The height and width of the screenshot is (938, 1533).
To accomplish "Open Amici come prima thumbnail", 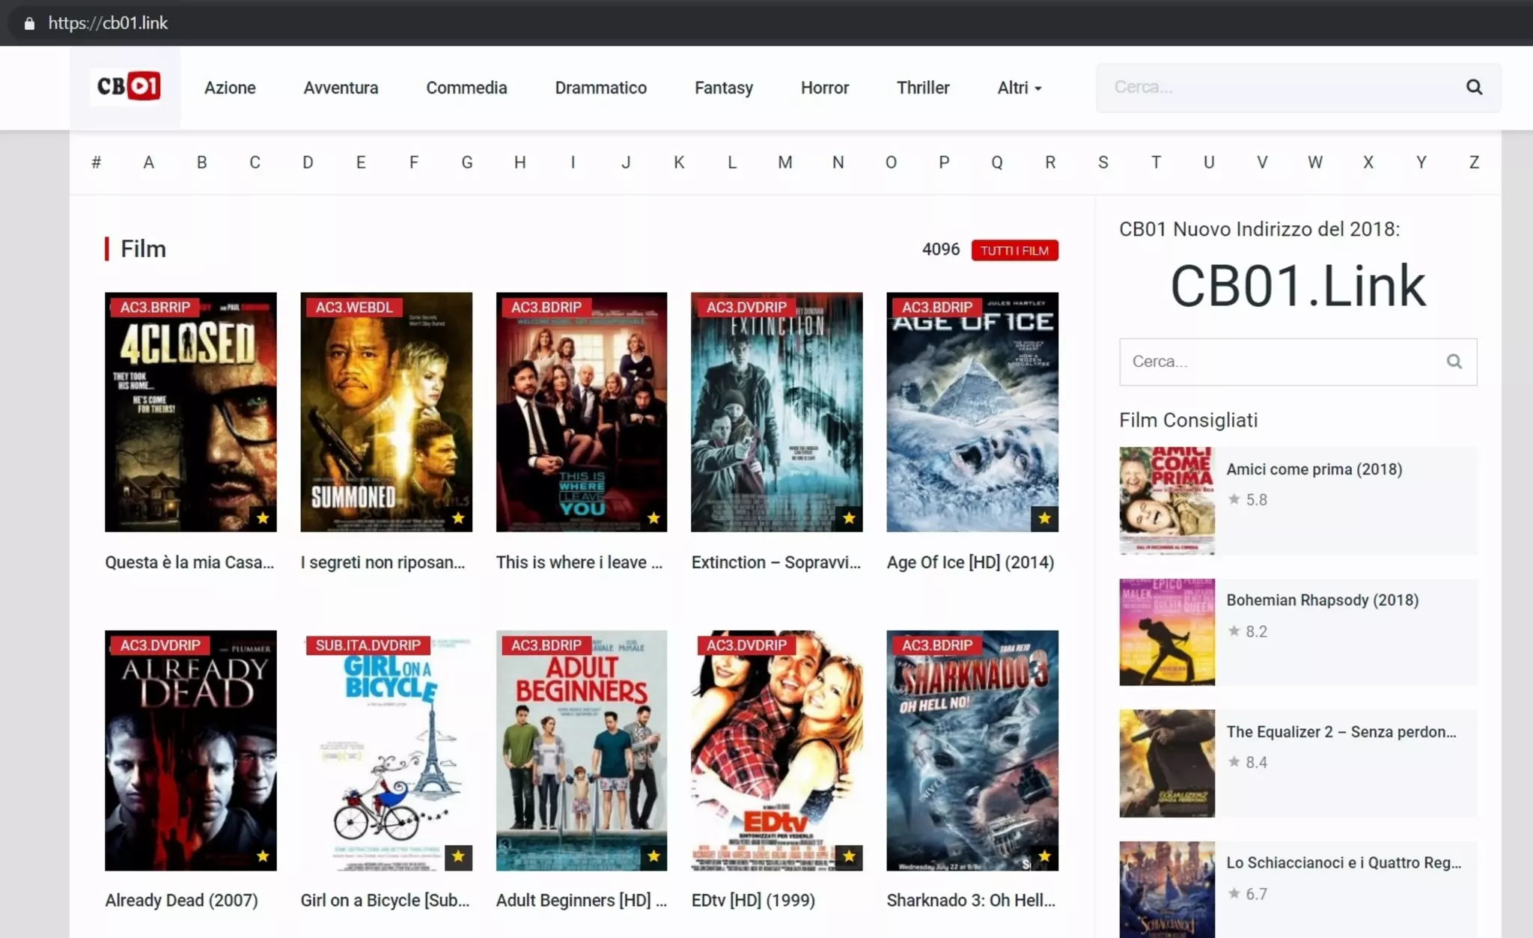I will coord(1166,500).
